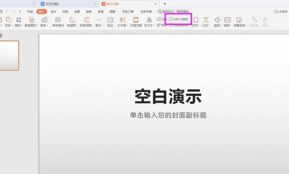Viewport: 289px width, 174px height.
Task: Click the 图标 (Icons) ribbon button
Action: tap(19, 22)
